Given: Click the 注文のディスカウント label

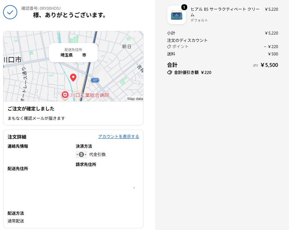Looking at the screenshot, I should 187,40.
